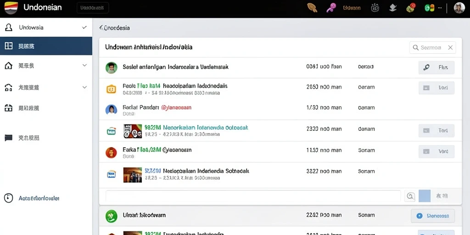Viewport: 470px width, 235px height.
Task: Click the Onondesia back link
Action: 114,28
